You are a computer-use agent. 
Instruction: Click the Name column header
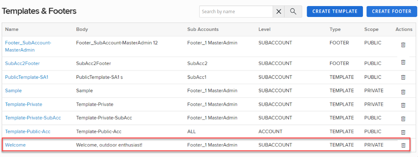pos(12,29)
